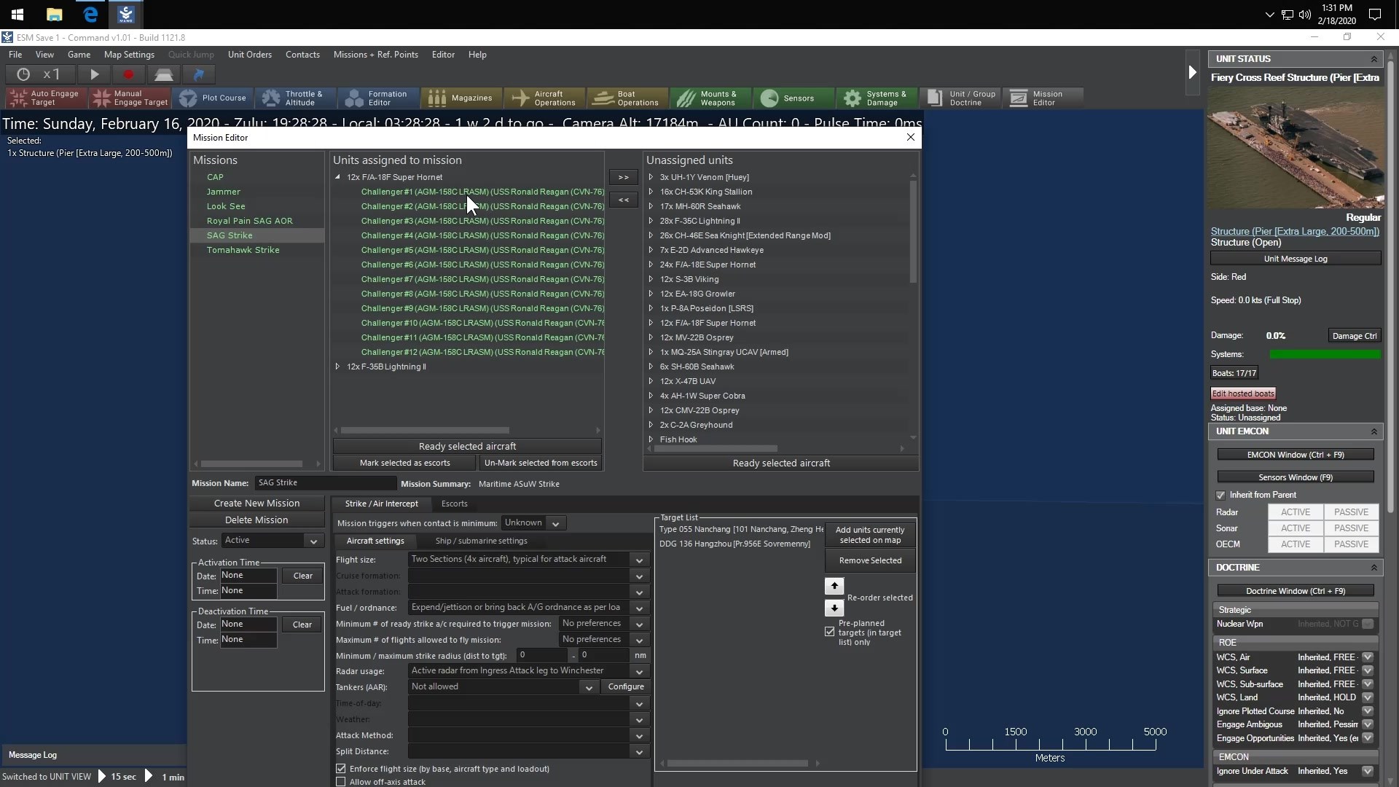Open Manual Engage Target

(x=130, y=98)
